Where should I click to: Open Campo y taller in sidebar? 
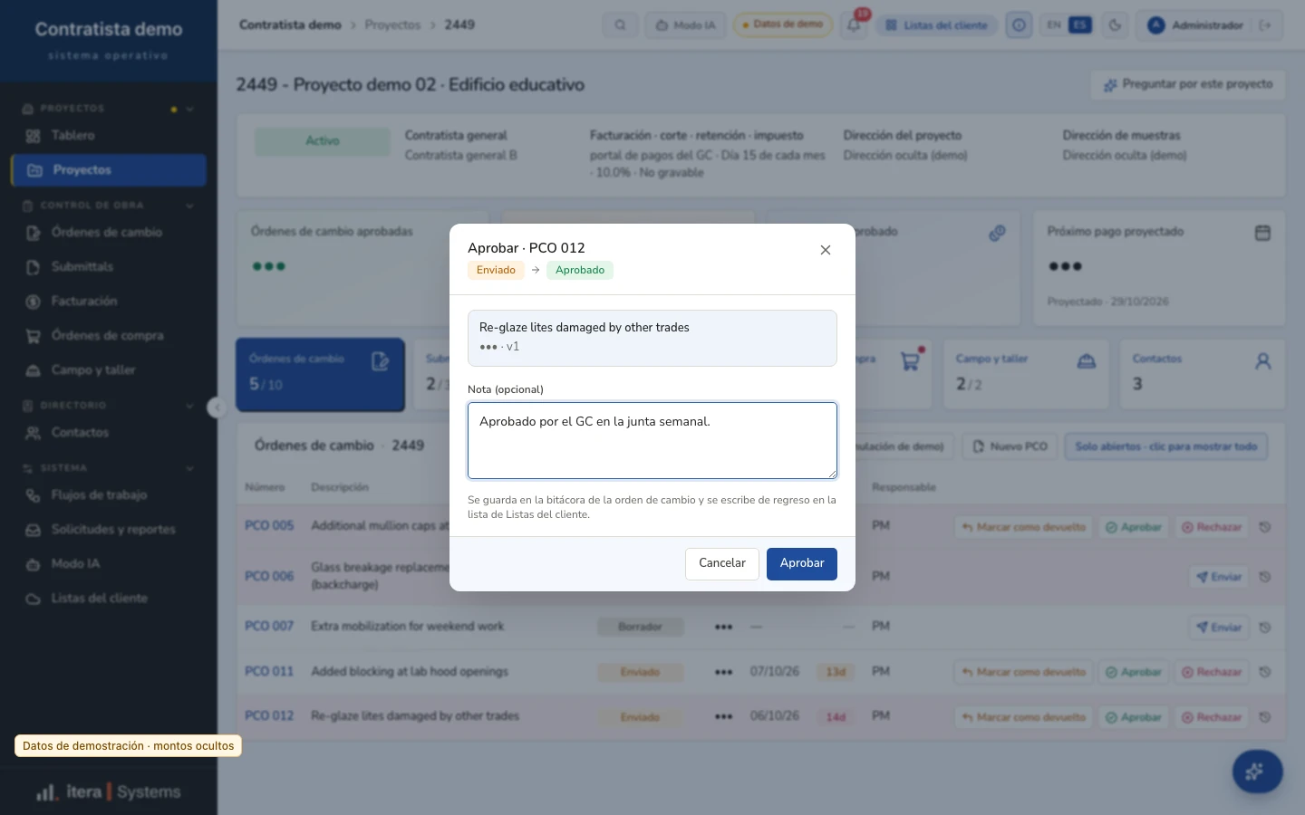(x=109, y=370)
